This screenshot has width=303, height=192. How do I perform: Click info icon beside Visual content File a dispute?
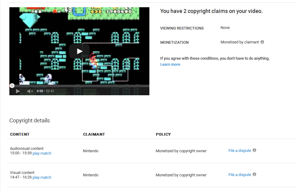254,174
